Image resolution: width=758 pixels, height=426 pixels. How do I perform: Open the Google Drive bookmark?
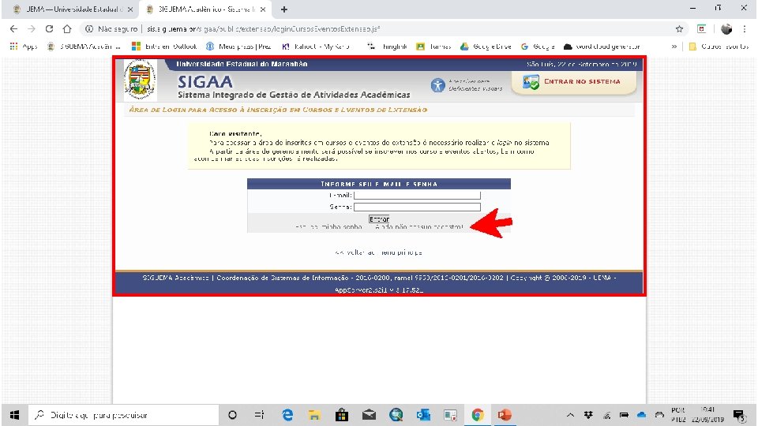pyautogui.click(x=486, y=47)
